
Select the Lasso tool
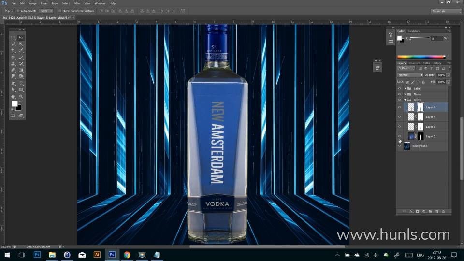13,44
